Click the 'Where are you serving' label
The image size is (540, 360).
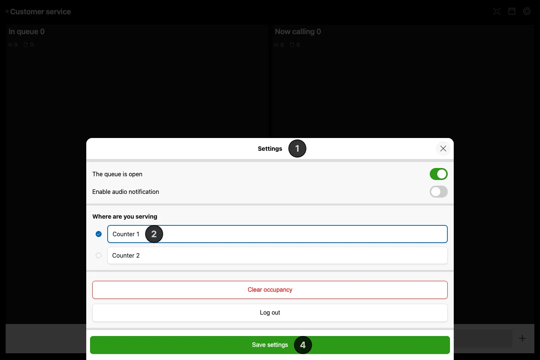[125, 216]
